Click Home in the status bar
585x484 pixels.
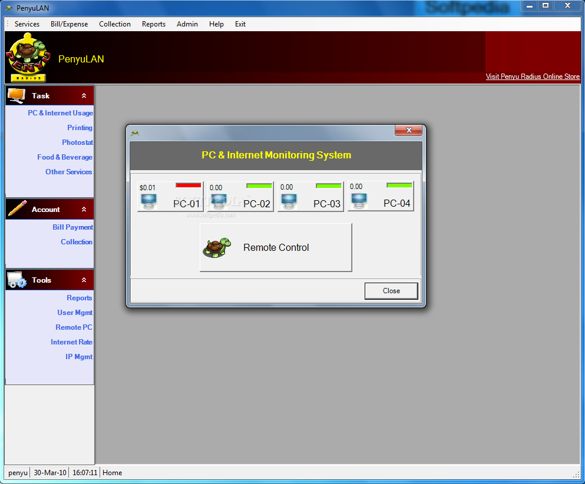tap(113, 473)
